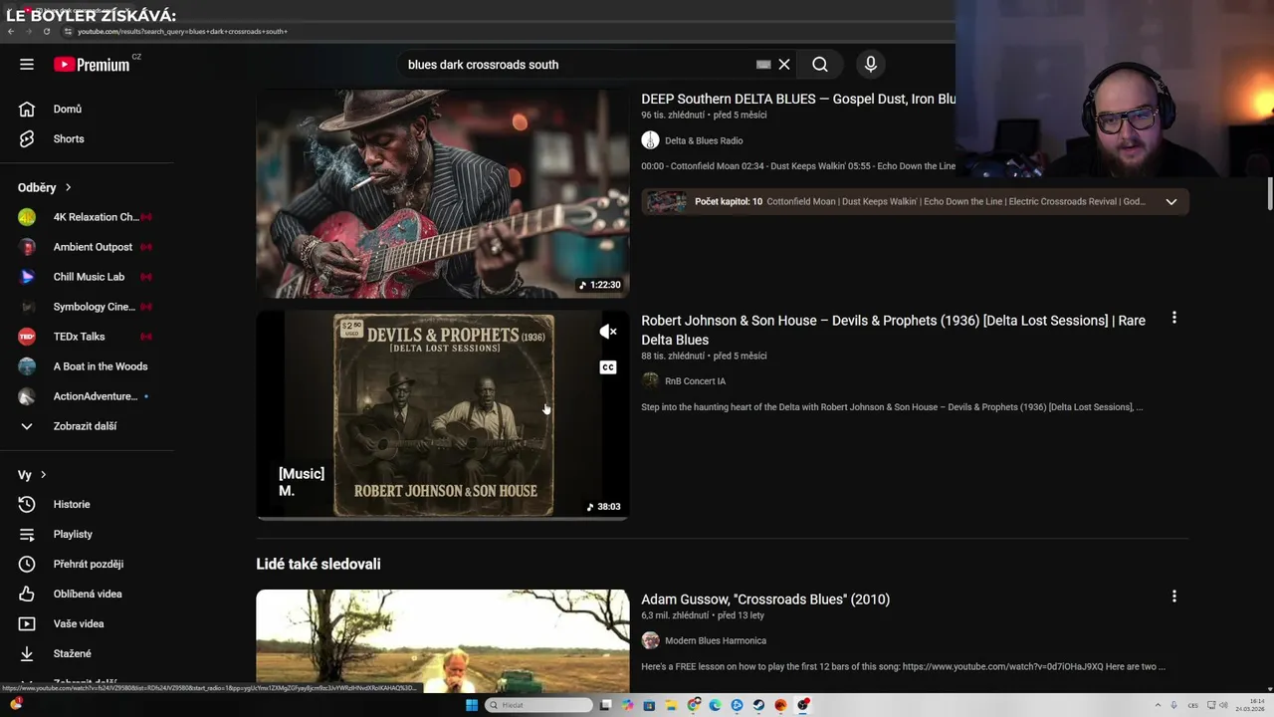The width and height of the screenshot is (1274, 717).
Task: Click the page vertical scrollbar
Action: [x=1269, y=194]
